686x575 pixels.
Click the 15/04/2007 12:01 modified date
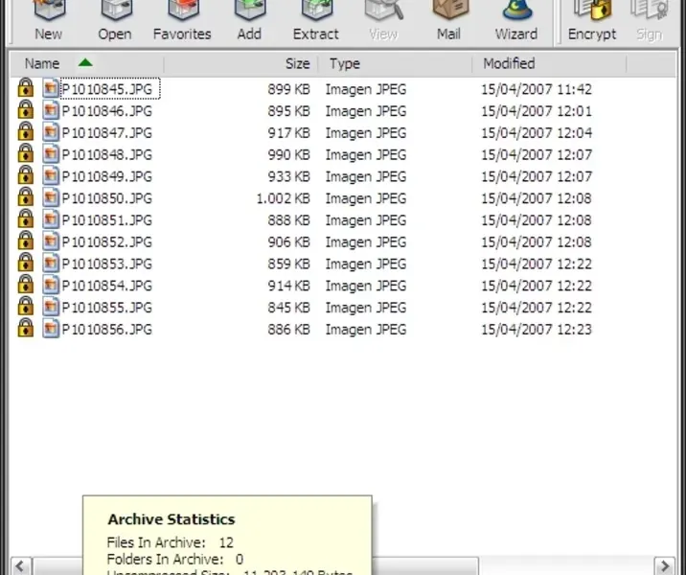point(537,111)
